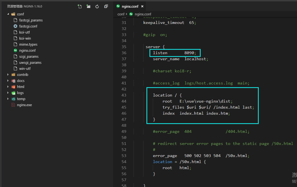297x187 pixels.
Task: Expand the docs folder arrow
Action: pos(8,81)
